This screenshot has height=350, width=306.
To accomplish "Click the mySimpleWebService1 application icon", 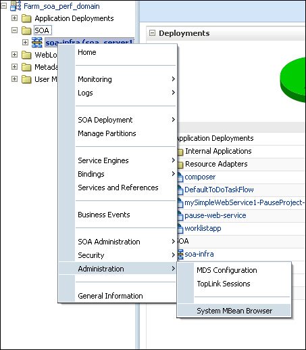I will (x=180, y=203).
